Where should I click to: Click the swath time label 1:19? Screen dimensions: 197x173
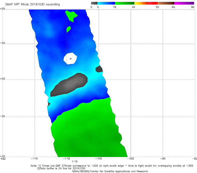75,162
